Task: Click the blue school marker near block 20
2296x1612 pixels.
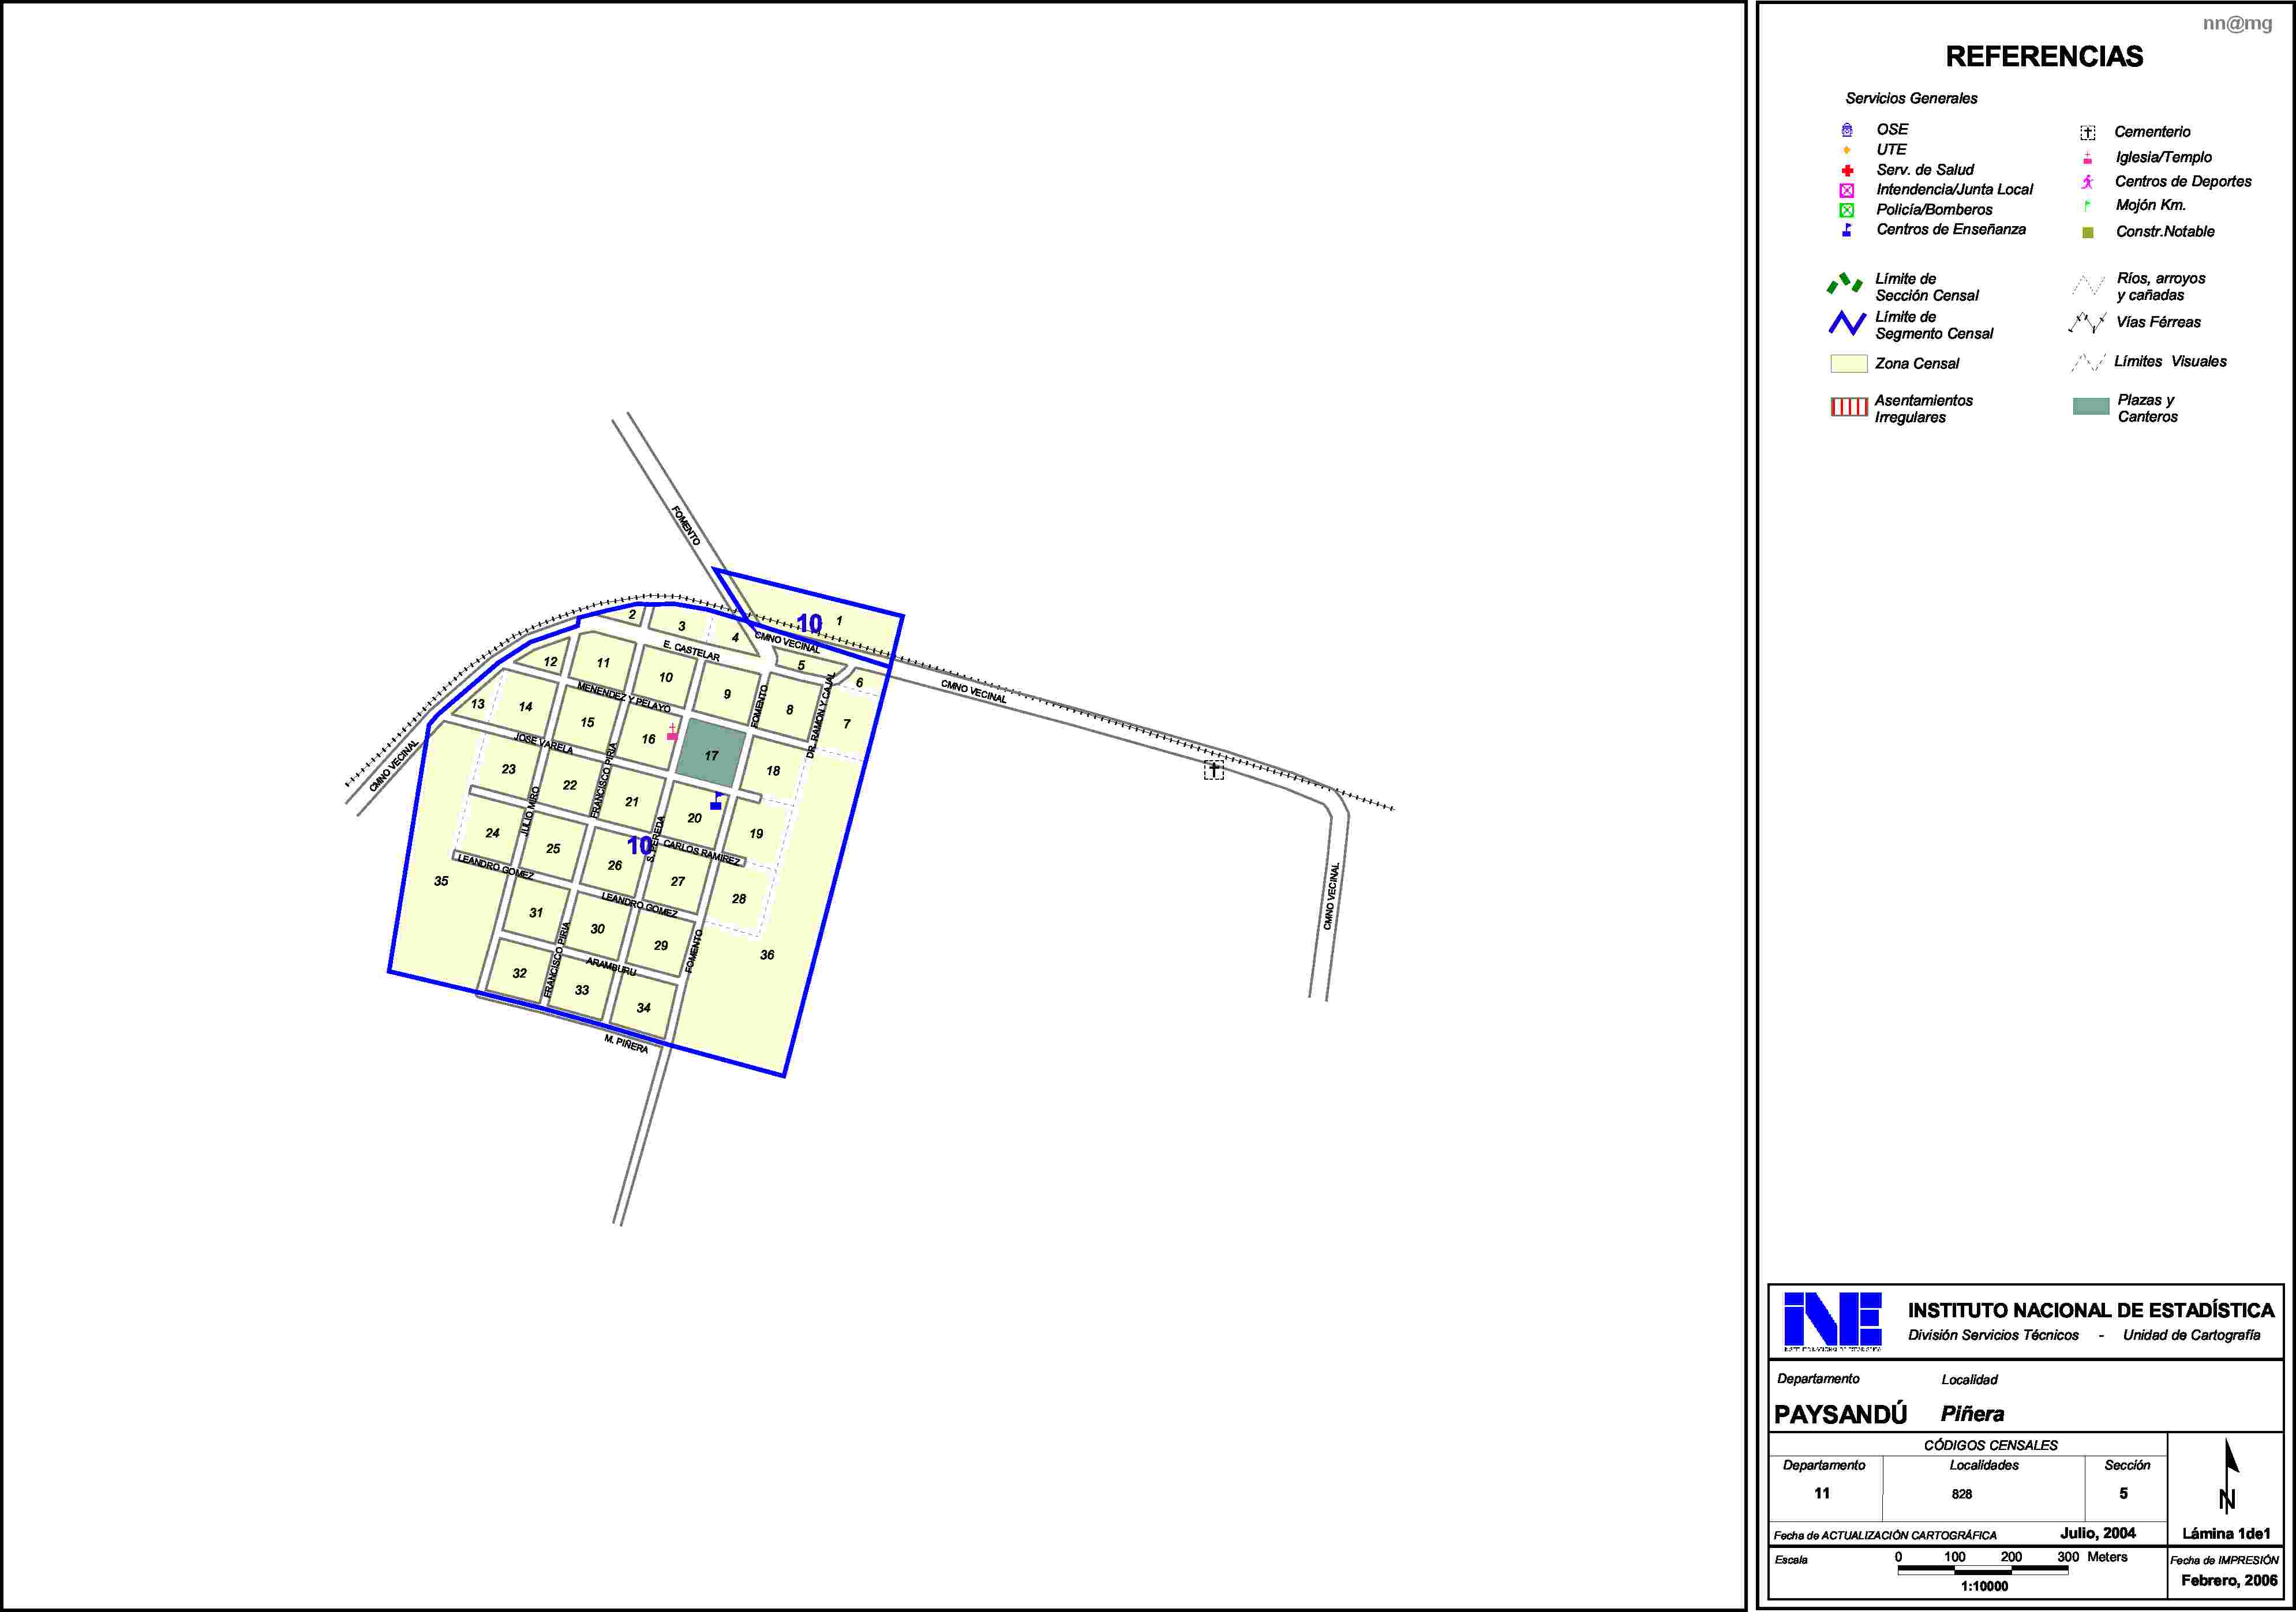Action: [x=716, y=802]
